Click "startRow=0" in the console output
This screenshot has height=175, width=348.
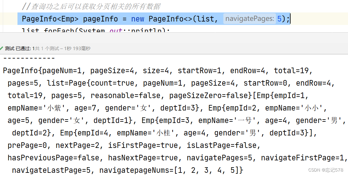click(267, 83)
